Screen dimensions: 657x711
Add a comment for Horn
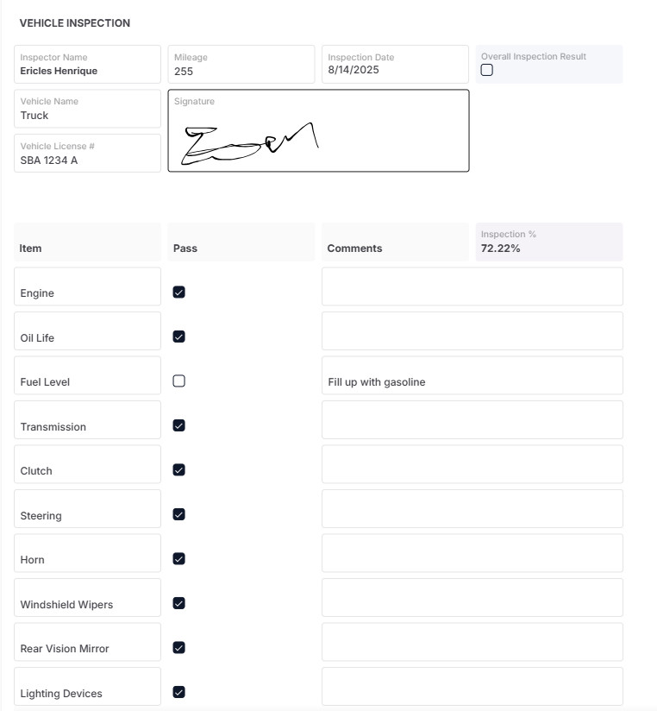pos(472,553)
